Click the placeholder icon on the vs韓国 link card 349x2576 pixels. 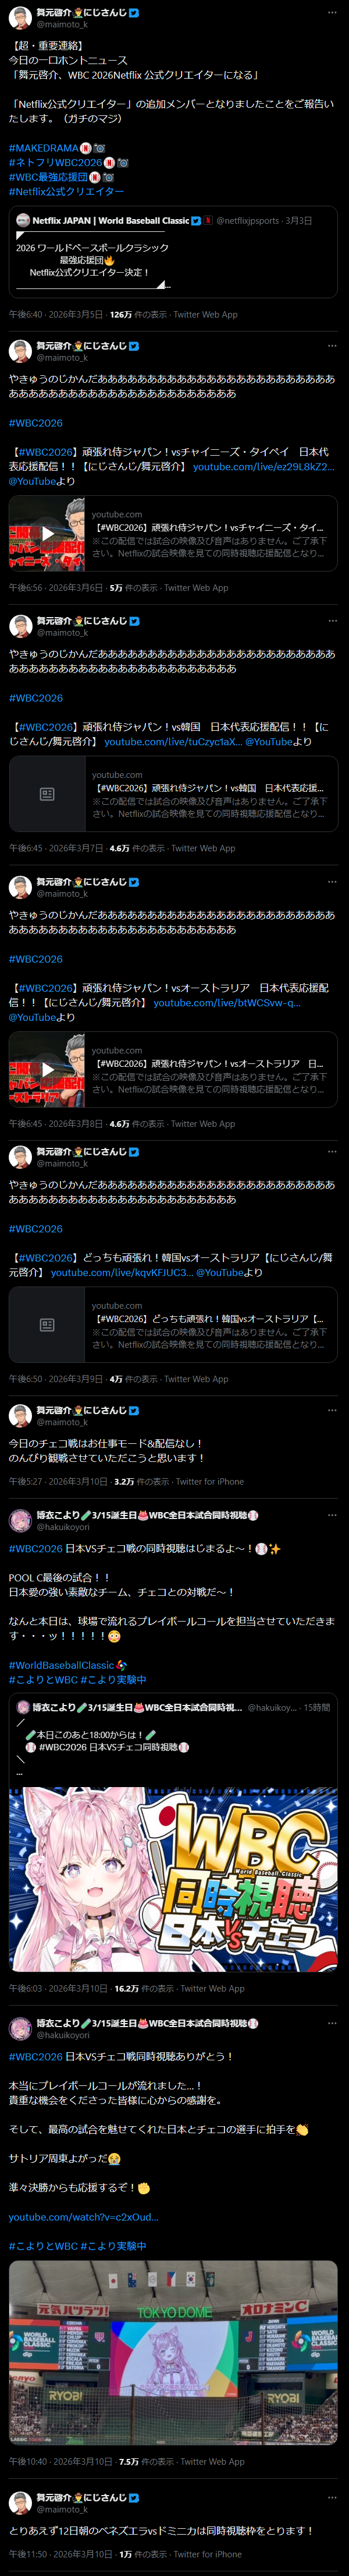pyautogui.click(x=47, y=794)
